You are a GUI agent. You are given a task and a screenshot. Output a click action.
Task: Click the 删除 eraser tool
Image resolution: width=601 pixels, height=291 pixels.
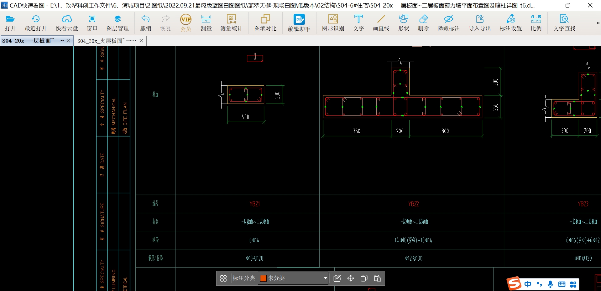(x=423, y=23)
